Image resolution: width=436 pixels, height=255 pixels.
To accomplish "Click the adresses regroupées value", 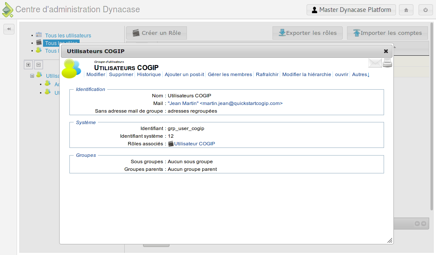I will [x=192, y=111].
